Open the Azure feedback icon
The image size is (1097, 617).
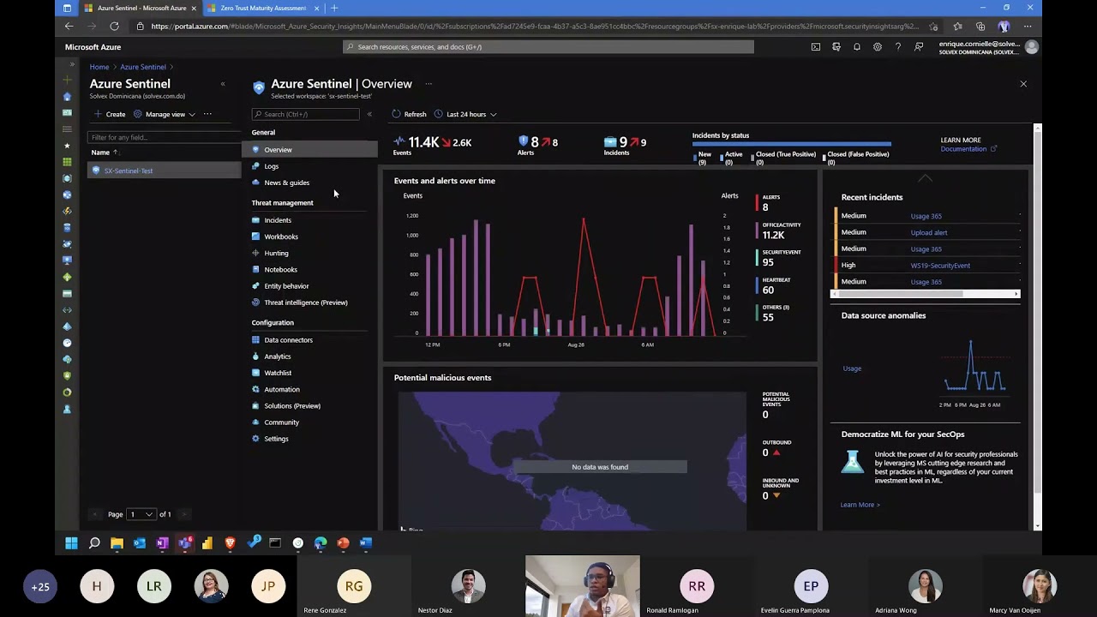(919, 47)
